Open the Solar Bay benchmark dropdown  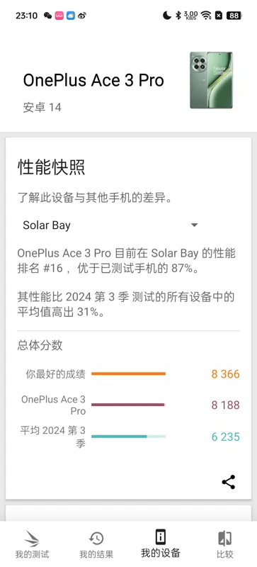[110, 225]
